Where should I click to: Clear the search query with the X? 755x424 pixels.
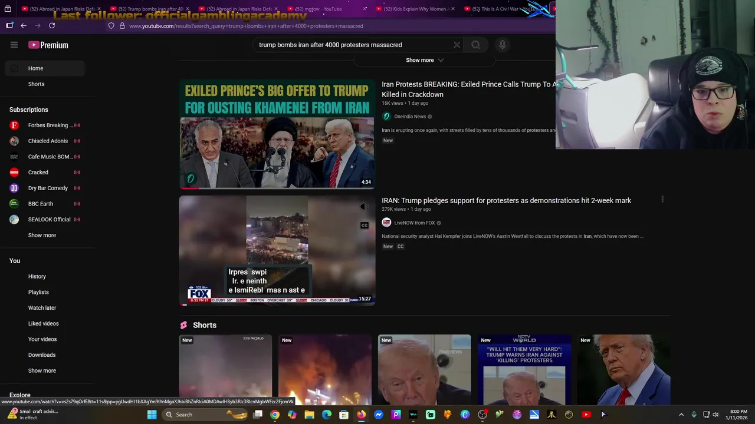[x=457, y=45]
